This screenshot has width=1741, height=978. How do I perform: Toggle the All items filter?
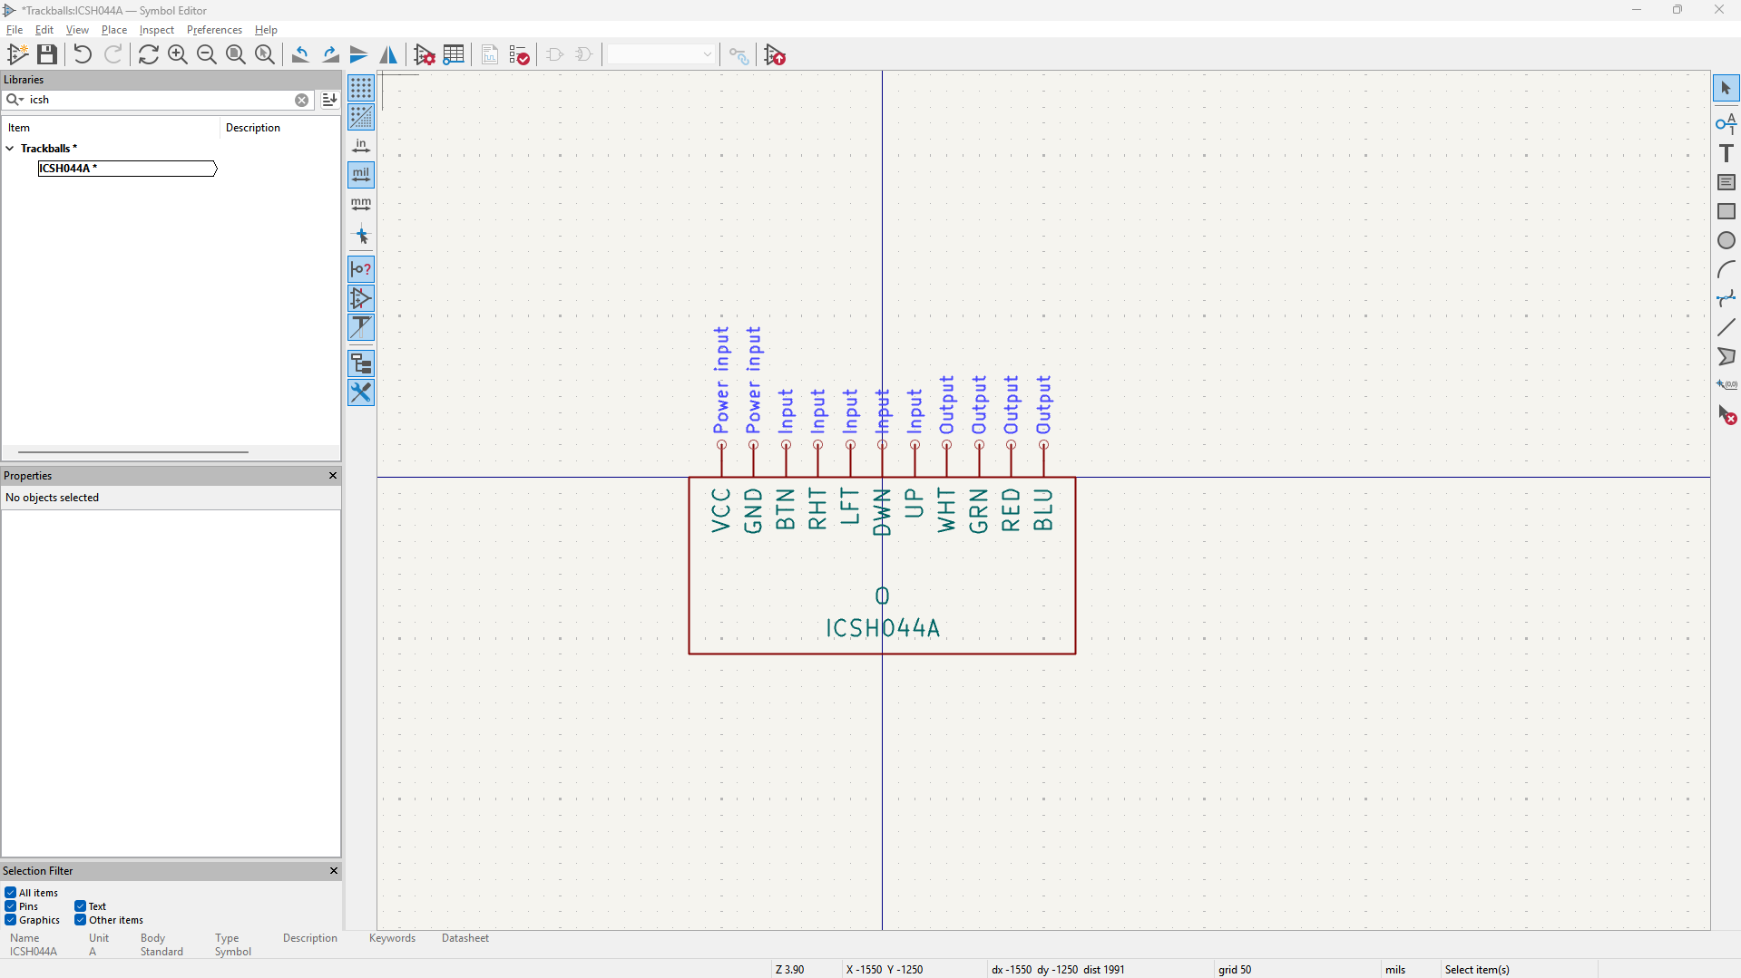tap(11, 892)
